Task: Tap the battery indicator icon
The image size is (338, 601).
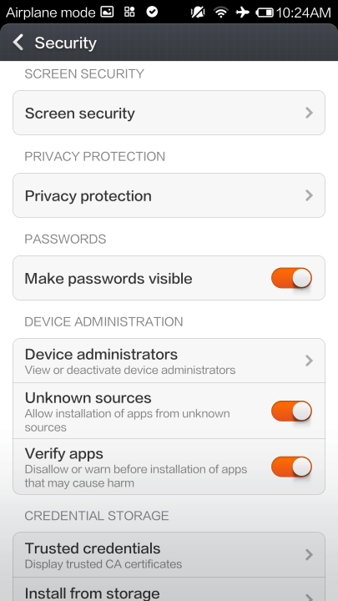Action: 265,13
